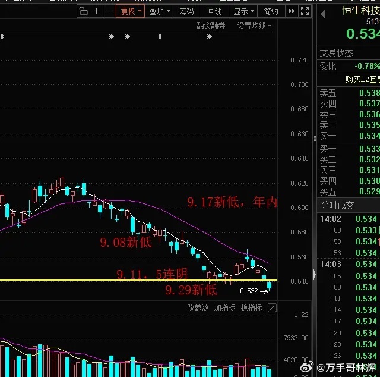Open 设置均线 moving average settings
This screenshot has height=377, width=380.
(254, 26)
